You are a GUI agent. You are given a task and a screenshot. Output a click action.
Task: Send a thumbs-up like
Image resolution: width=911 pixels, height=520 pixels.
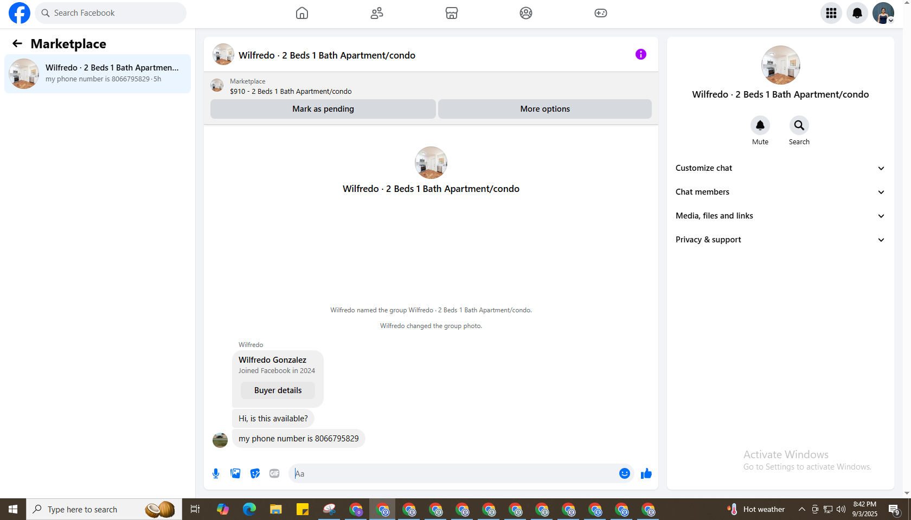[x=646, y=473]
